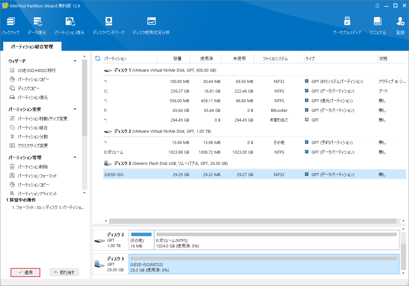Collapse the パーティション管理 section

pyautogui.click(x=75, y=157)
